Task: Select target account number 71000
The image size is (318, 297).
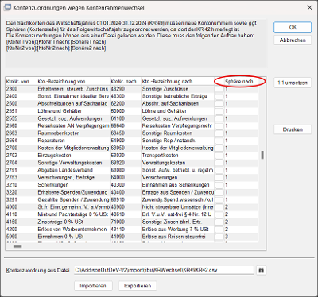Action: [x=118, y=222]
